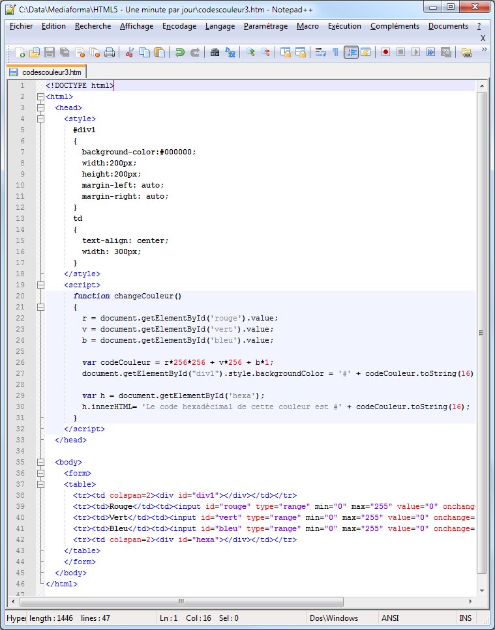Toggle show all characters pilcrow icon
Image resolution: width=495 pixels, height=630 pixels.
335,53
